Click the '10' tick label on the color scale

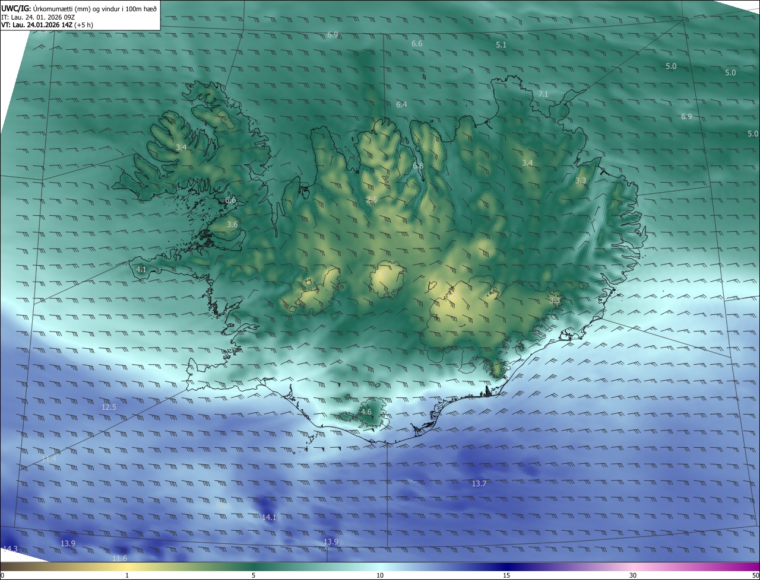coord(380,575)
